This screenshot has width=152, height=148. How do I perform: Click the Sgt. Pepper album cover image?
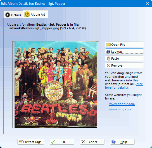(56, 84)
